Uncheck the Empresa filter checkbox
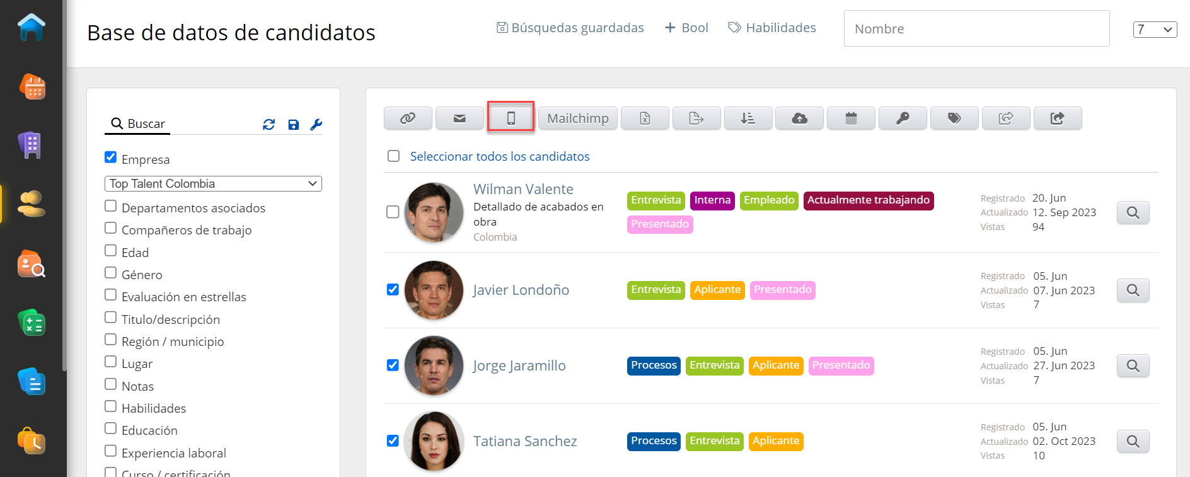This screenshot has height=477, width=1190. pos(111,158)
